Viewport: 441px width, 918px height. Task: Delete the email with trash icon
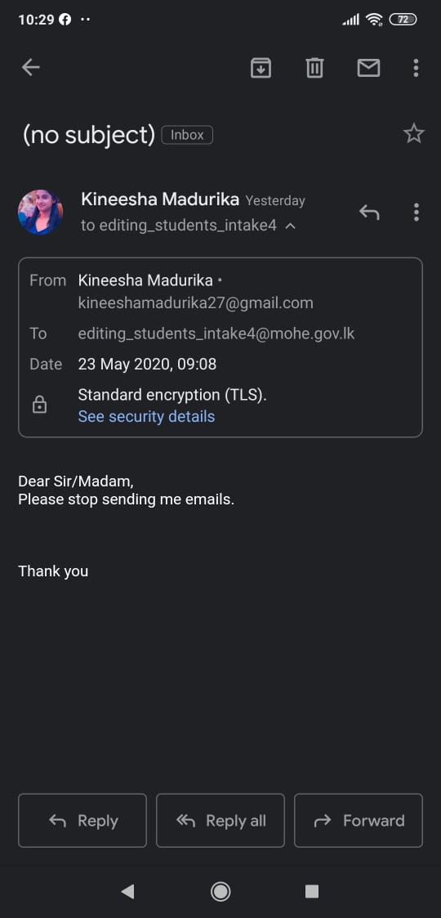pyautogui.click(x=314, y=68)
